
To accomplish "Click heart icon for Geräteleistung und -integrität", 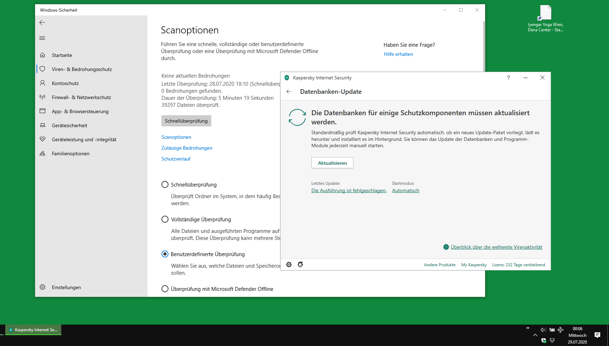I will pos(42,139).
